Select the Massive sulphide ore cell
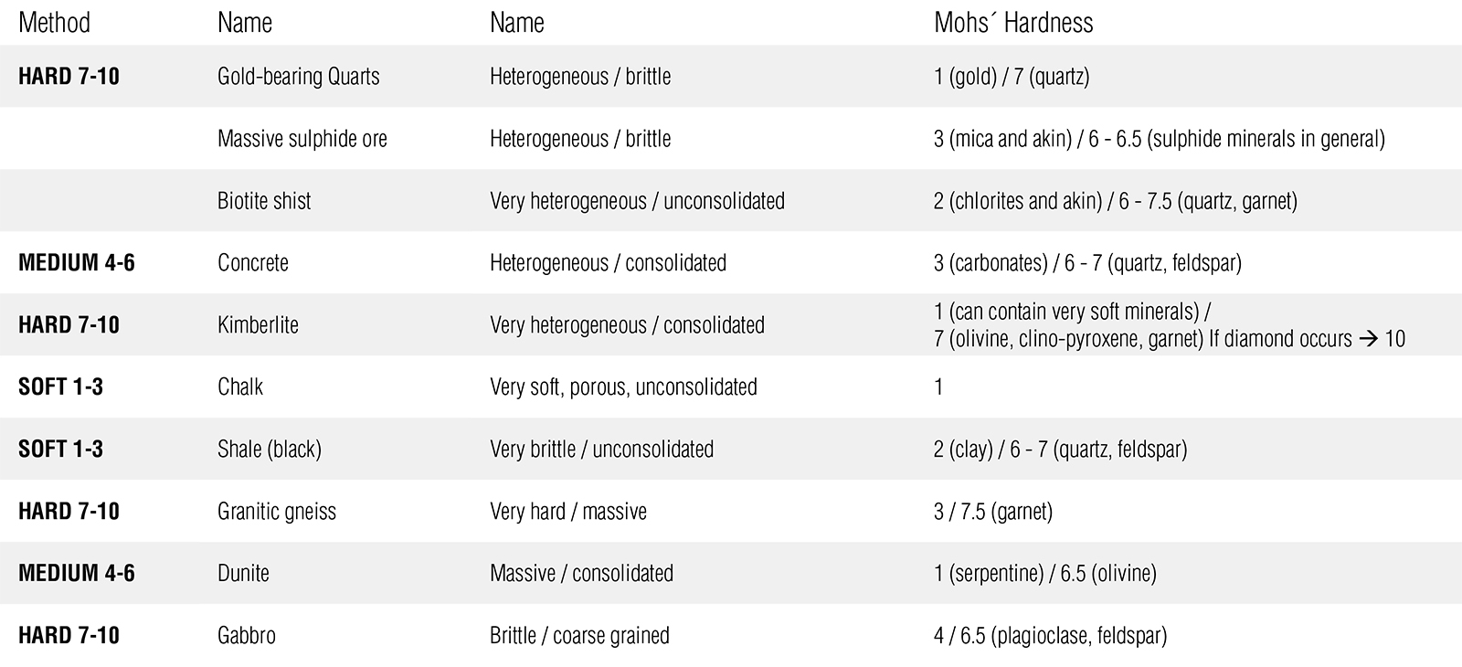 tap(302, 139)
